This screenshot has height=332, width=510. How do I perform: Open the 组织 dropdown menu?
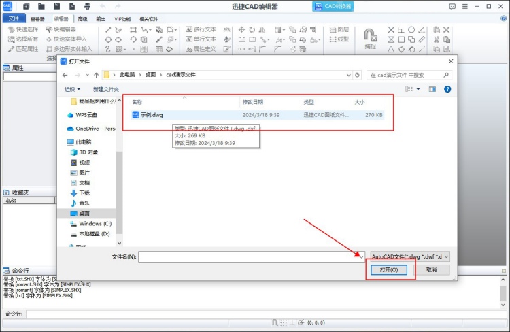(x=72, y=89)
